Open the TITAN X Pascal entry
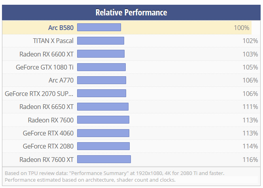The image size is (263, 188). (53, 41)
